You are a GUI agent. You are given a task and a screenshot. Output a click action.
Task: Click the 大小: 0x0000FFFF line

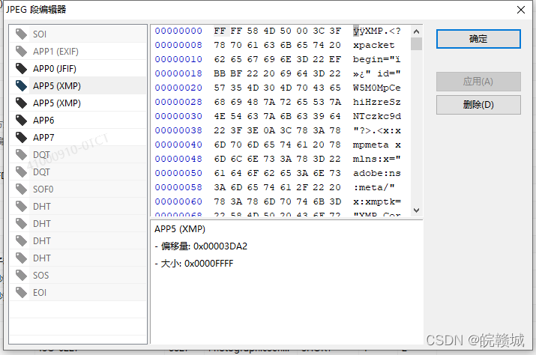pyautogui.click(x=194, y=264)
